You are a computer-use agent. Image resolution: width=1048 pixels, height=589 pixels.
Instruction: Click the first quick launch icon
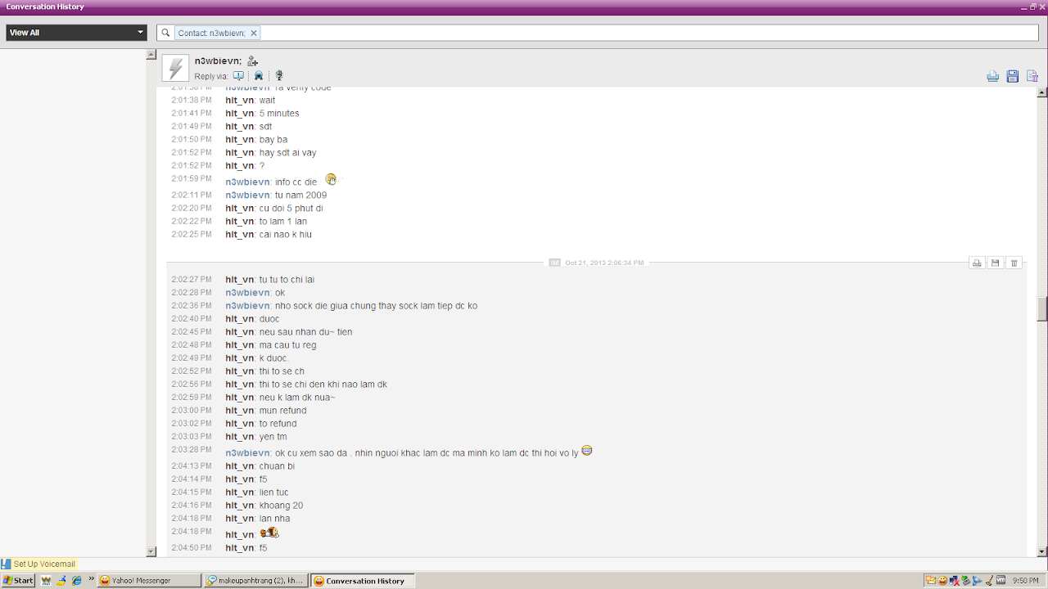(46, 580)
